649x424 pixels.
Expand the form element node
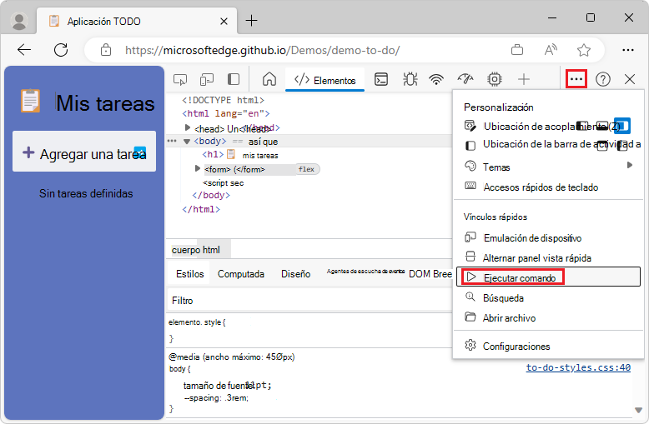[x=199, y=169]
